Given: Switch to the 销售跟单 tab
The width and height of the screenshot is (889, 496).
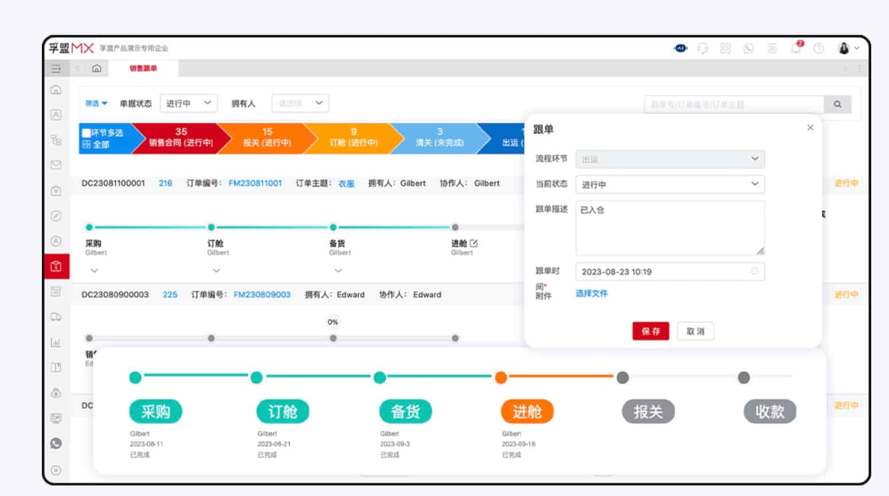Looking at the screenshot, I should pyautogui.click(x=143, y=68).
